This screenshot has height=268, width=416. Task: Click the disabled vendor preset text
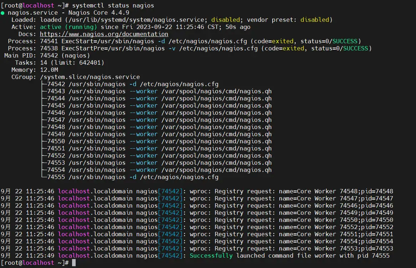[314, 20]
